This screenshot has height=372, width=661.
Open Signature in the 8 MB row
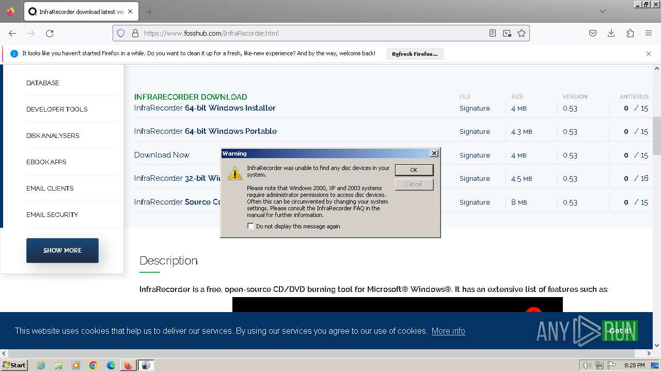(x=475, y=202)
